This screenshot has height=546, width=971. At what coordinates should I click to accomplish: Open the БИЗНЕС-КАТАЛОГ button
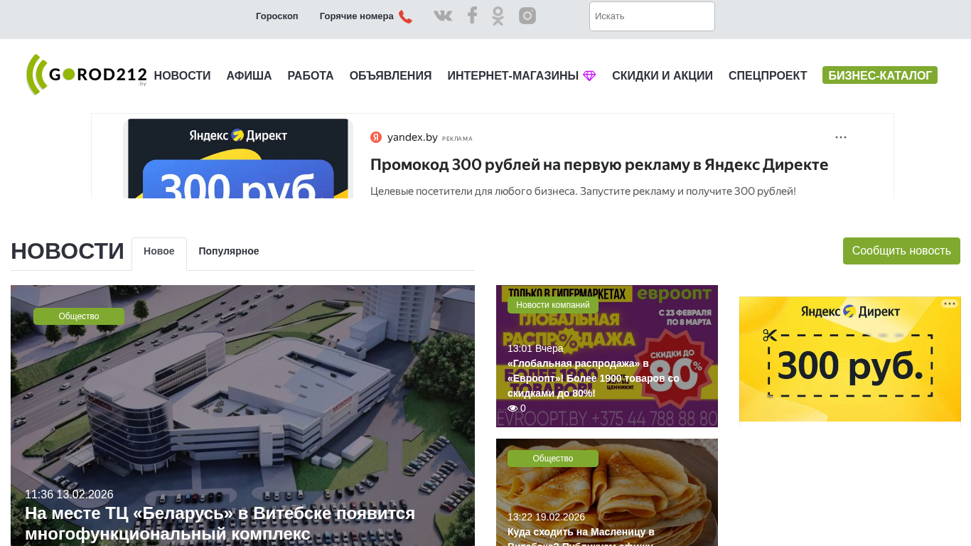(880, 75)
